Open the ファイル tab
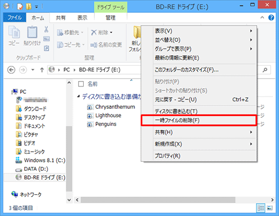Image resolution: width=279 pixels, height=216 pixels. click(15, 18)
